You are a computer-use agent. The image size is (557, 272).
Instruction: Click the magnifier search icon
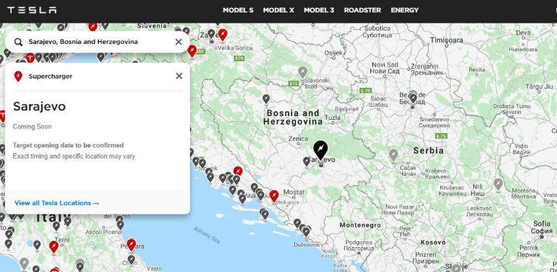(18, 42)
